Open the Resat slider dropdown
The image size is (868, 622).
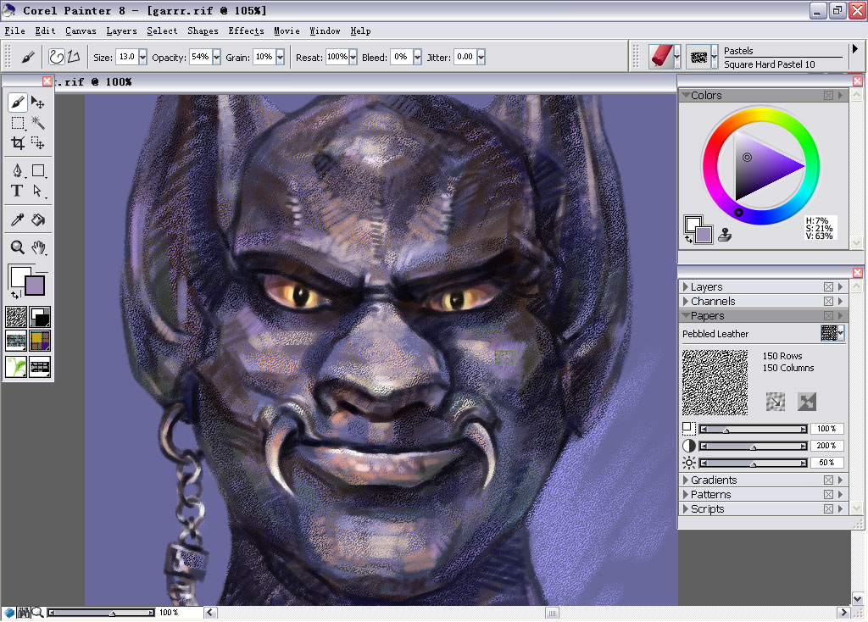[353, 57]
